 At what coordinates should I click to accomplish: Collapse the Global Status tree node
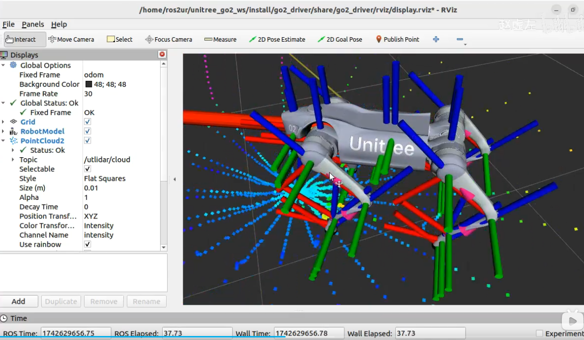point(4,103)
